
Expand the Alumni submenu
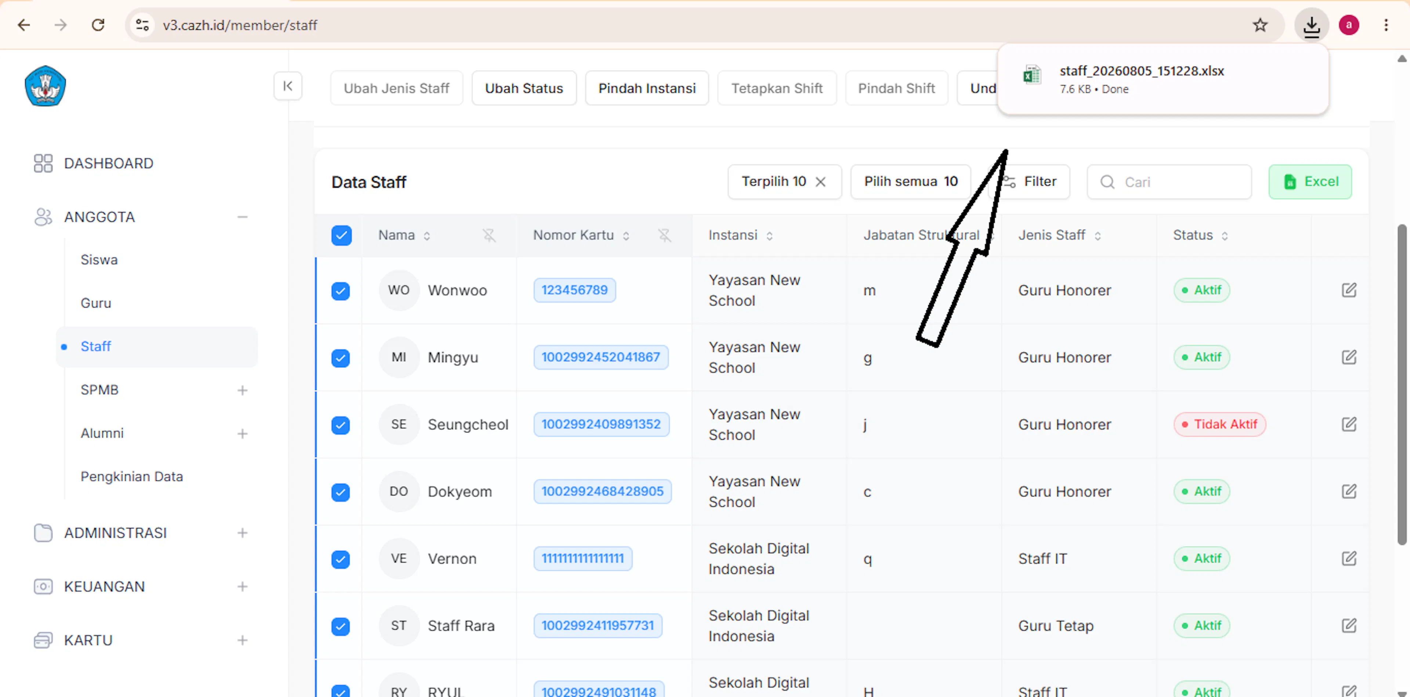[x=242, y=434]
